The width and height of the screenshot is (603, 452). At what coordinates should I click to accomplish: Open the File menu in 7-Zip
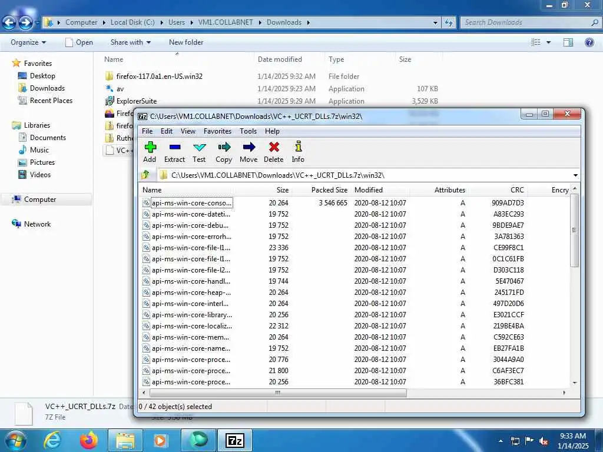coord(147,131)
